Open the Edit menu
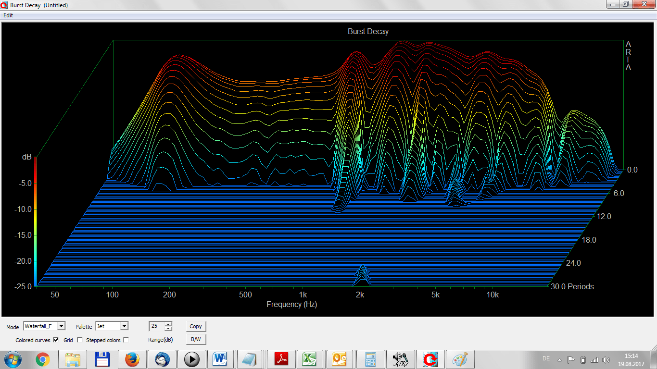Viewport: 657px width, 369px height. 8,15
